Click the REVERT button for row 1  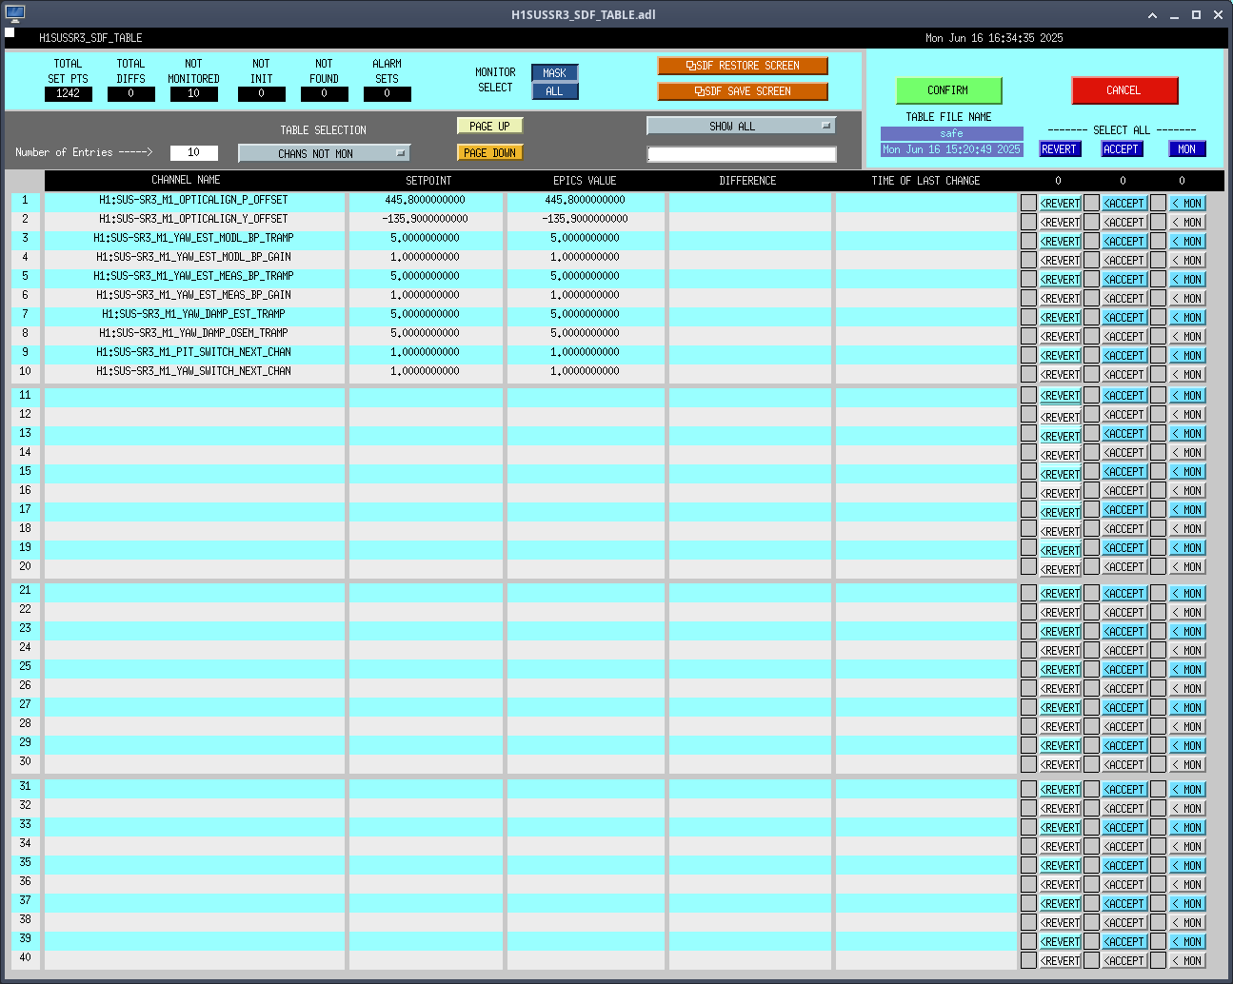[x=1061, y=204]
